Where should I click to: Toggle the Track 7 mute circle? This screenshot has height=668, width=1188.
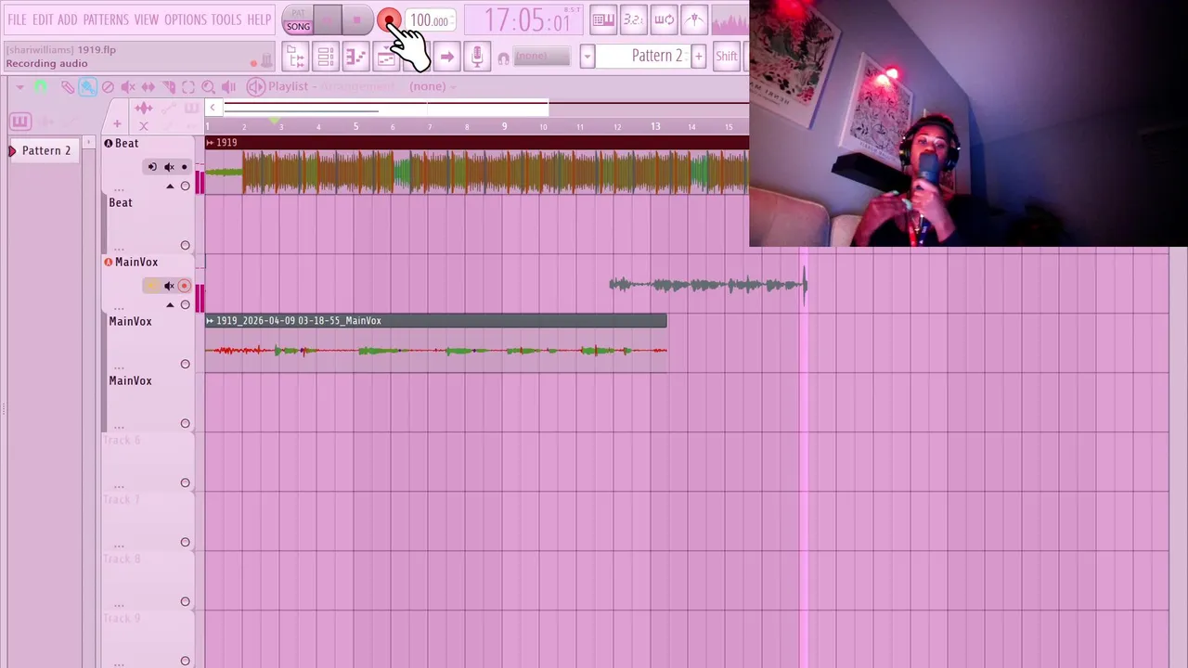click(185, 542)
